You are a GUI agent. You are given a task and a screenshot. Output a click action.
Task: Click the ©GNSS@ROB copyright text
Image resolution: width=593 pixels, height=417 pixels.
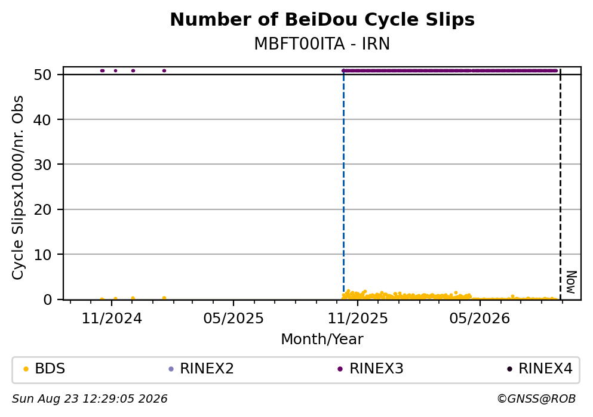coord(536,399)
